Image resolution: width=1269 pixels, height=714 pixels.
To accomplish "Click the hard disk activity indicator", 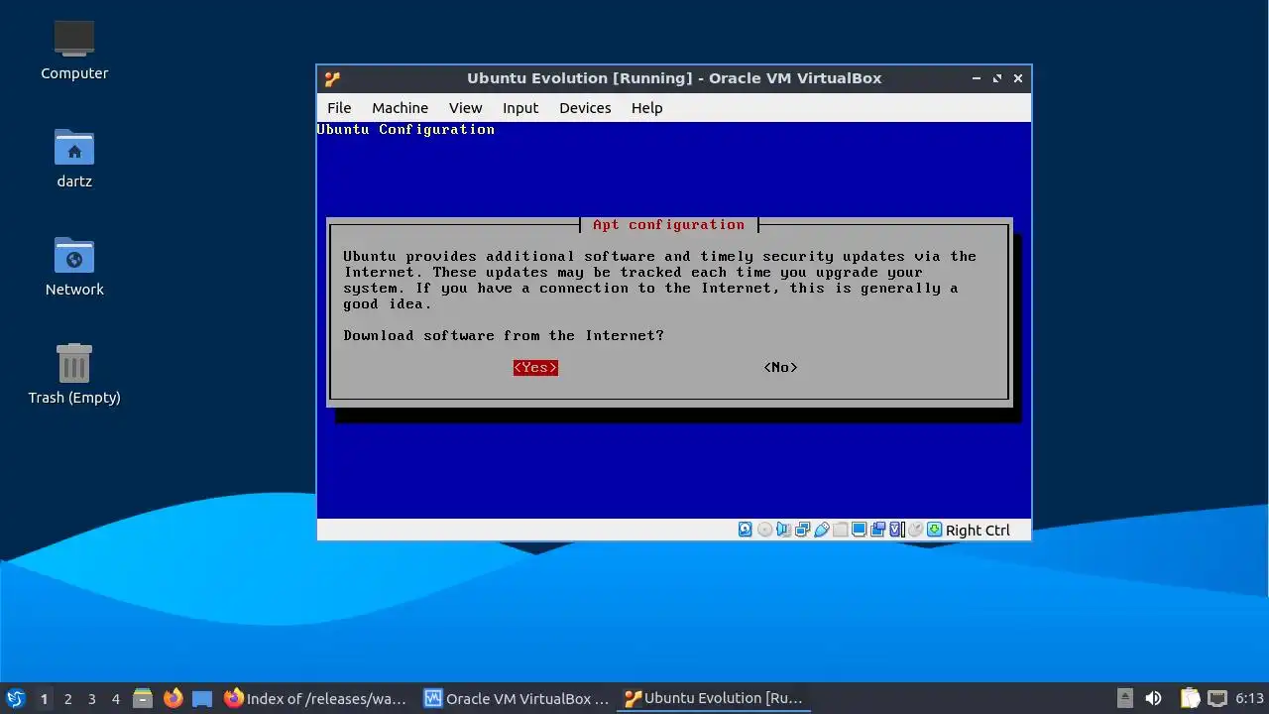I will click(x=746, y=530).
